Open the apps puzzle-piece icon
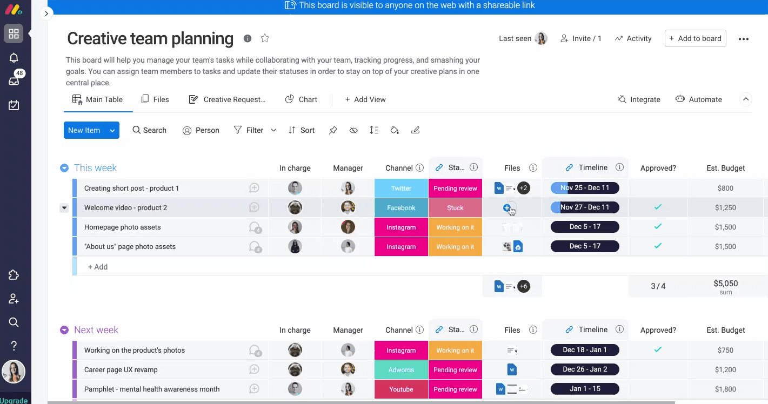This screenshot has width=768, height=404. point(14,275)
